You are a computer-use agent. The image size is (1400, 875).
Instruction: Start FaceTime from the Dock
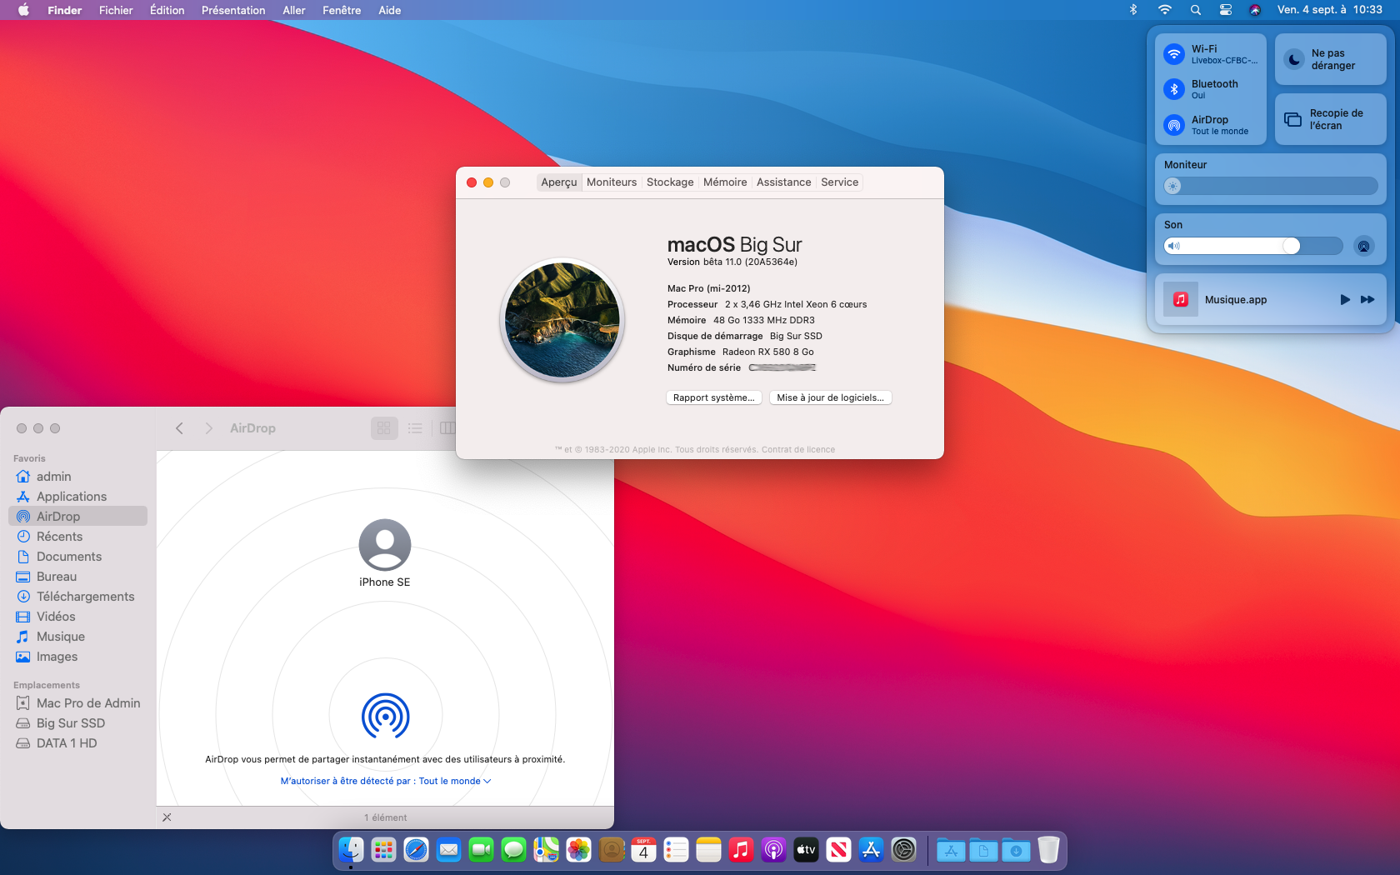(481, 850)
